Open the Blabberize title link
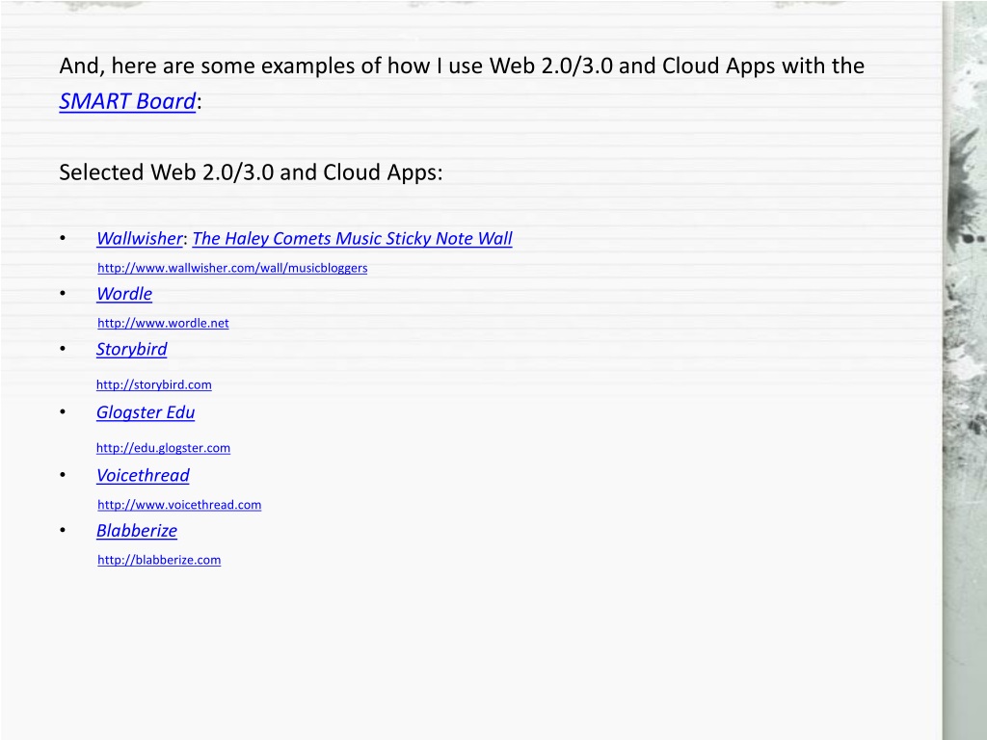The image size is (987, 740). [137, 531]
